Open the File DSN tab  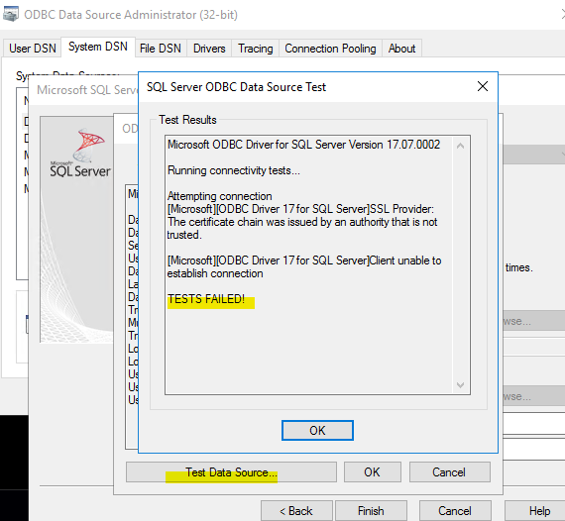[161, 49]
